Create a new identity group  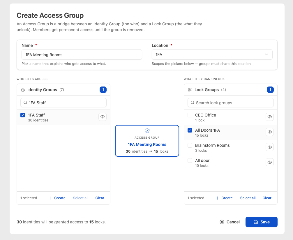57,198
